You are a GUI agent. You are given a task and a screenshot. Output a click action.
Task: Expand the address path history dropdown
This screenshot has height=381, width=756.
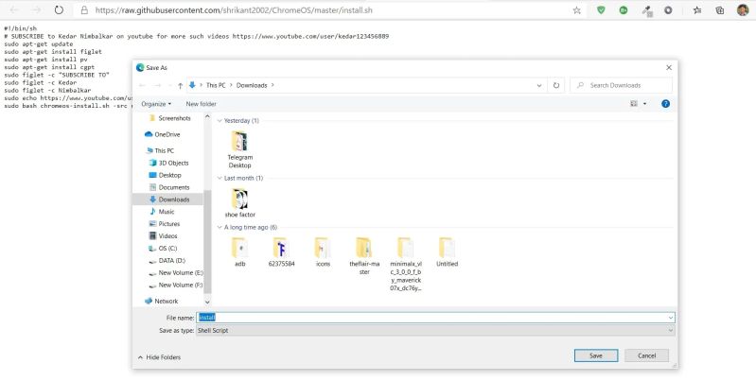tap(539, 85)
